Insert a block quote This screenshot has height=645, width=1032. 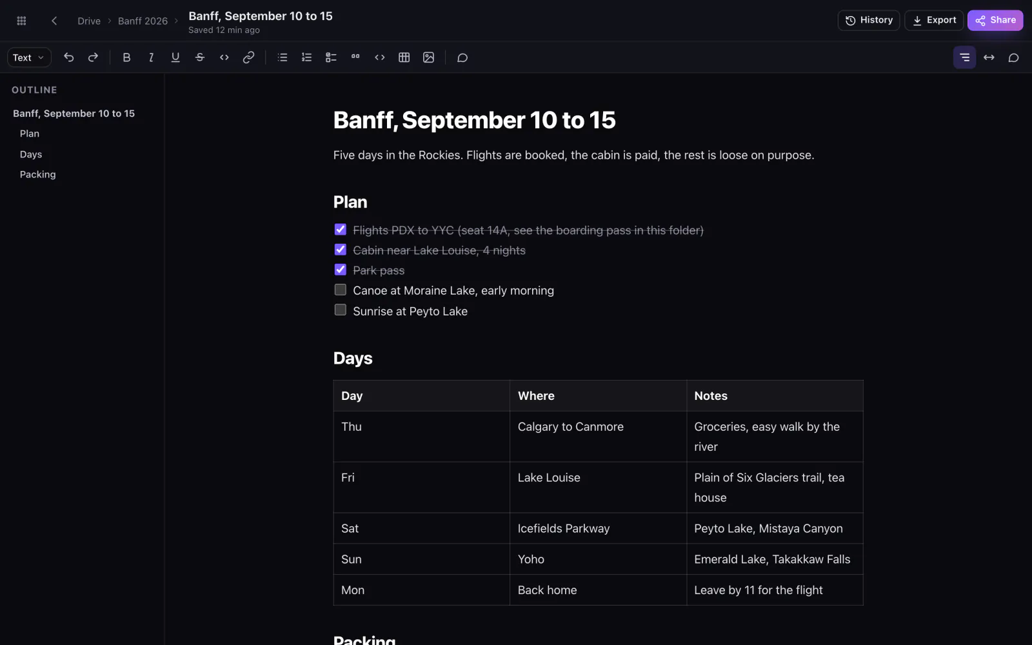coord(355,57)
